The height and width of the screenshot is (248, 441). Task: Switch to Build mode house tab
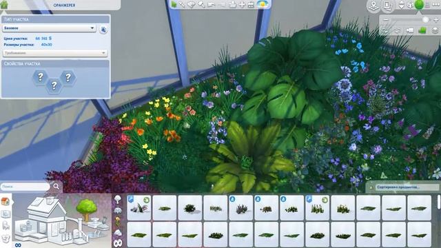click(x=6, y=201)
